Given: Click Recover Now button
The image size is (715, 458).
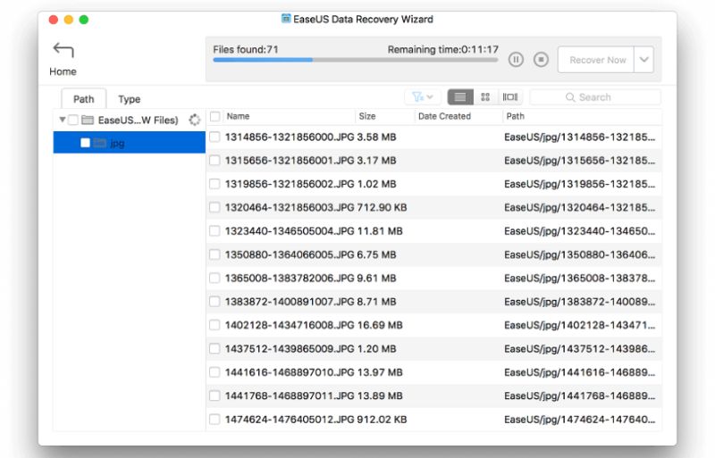Looking at the screenshot, I should coord(596,60).
